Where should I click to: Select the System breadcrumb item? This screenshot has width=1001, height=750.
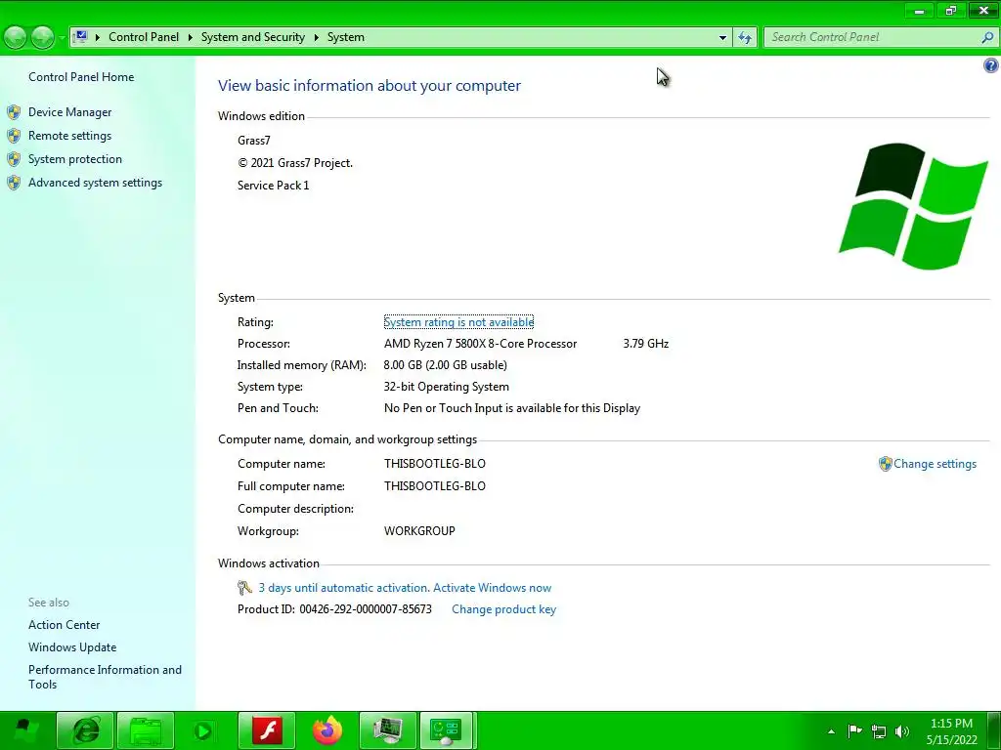pyautogui.click(x=346, y=37)
